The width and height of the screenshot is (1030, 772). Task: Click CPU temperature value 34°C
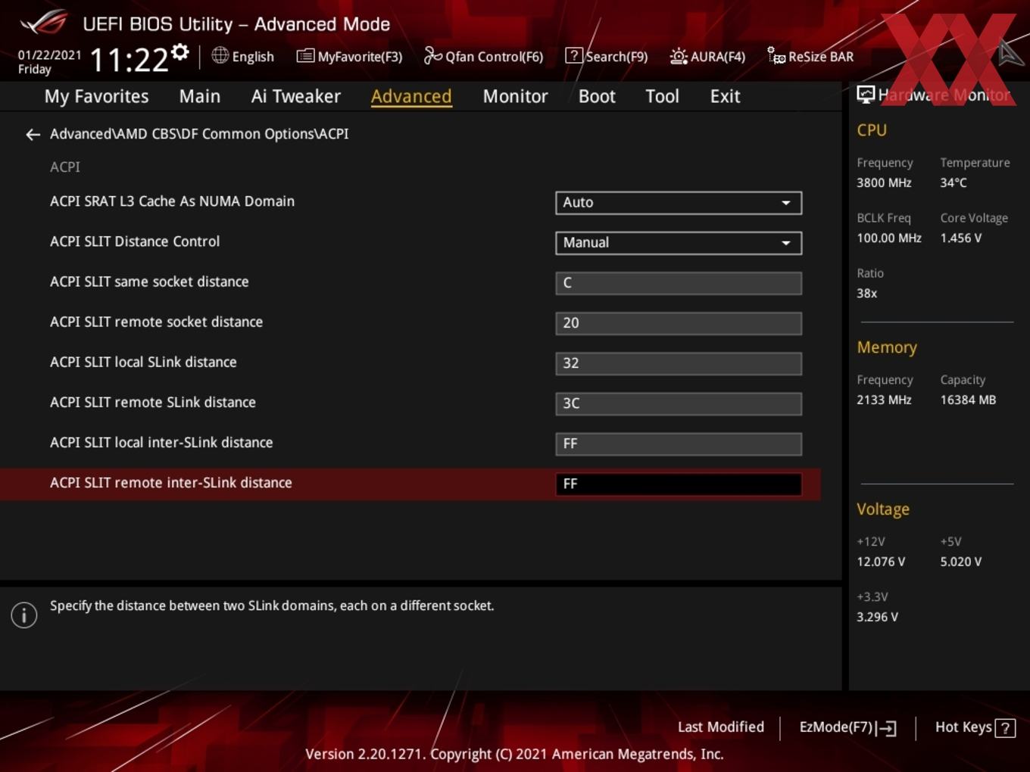[x=954, y=182]
